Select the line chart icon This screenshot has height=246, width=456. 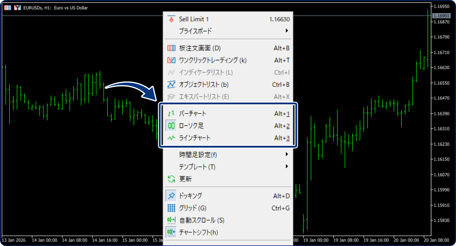click(x=171, y=138)
